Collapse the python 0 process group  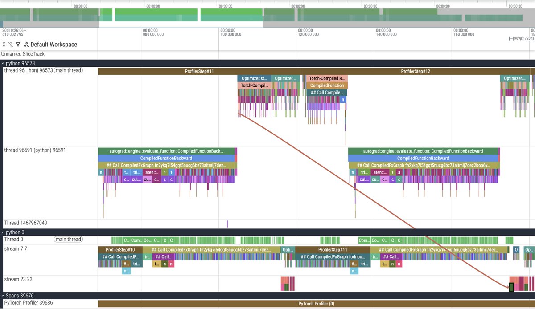(4, 232)
